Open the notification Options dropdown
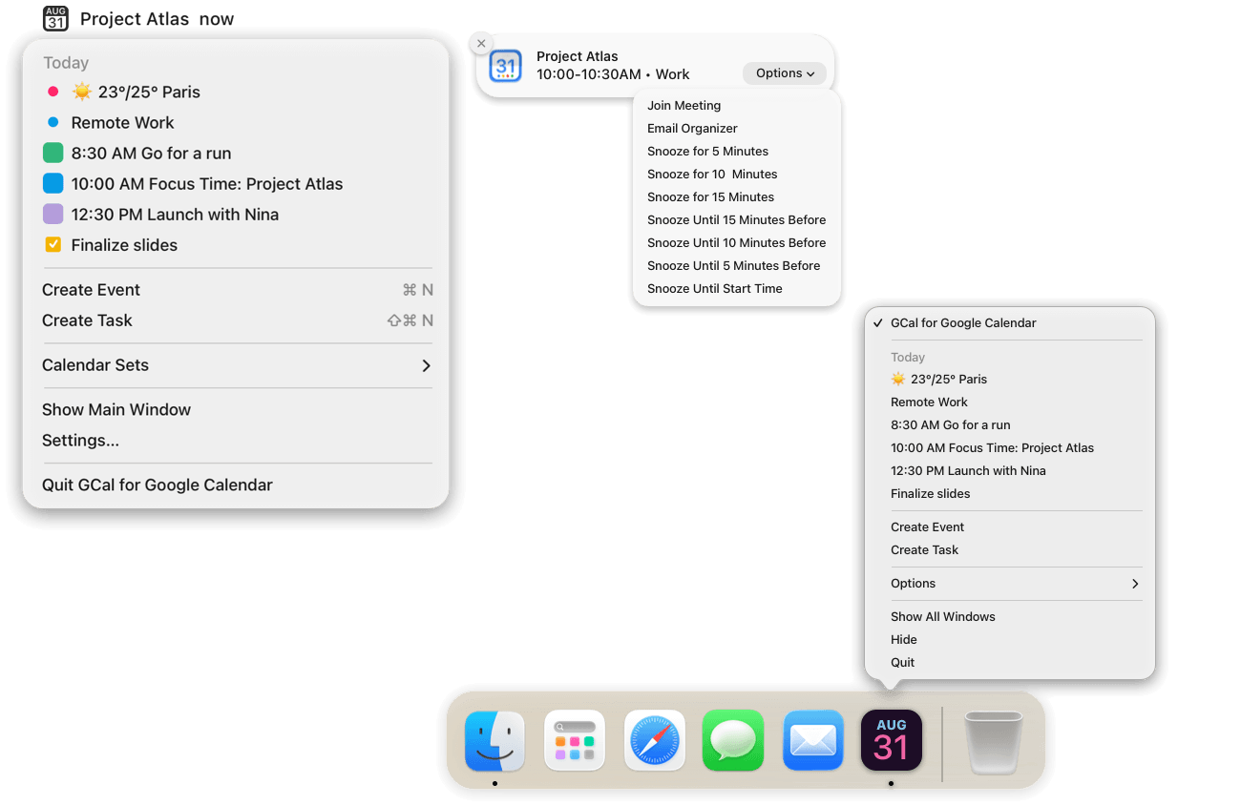 pyautogui.click(x=785, y=73)
